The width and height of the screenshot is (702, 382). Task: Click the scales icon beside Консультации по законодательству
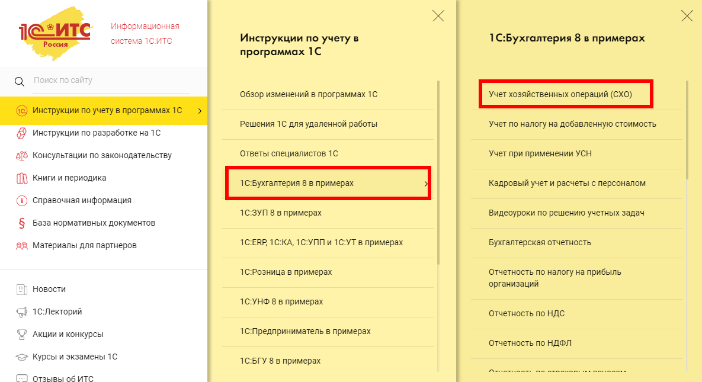21,155
